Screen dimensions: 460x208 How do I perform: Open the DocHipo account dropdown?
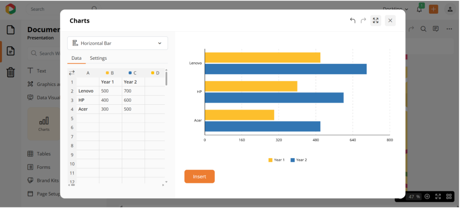[395, 9]
